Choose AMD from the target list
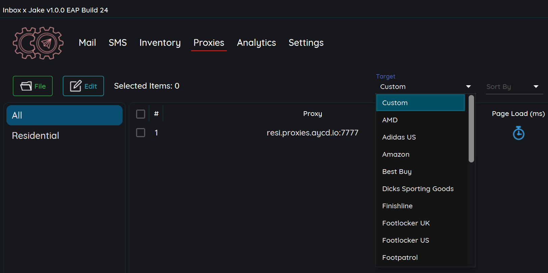548x273 pixels. (x=420, y=120)
